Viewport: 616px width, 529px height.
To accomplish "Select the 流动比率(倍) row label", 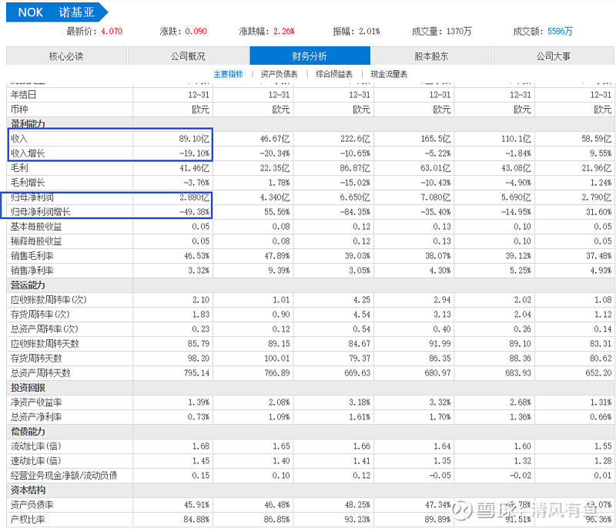I will [35, 446].
